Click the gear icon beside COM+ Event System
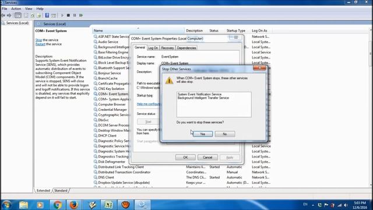This screenshot has height=210, width=373. point(96,94)
